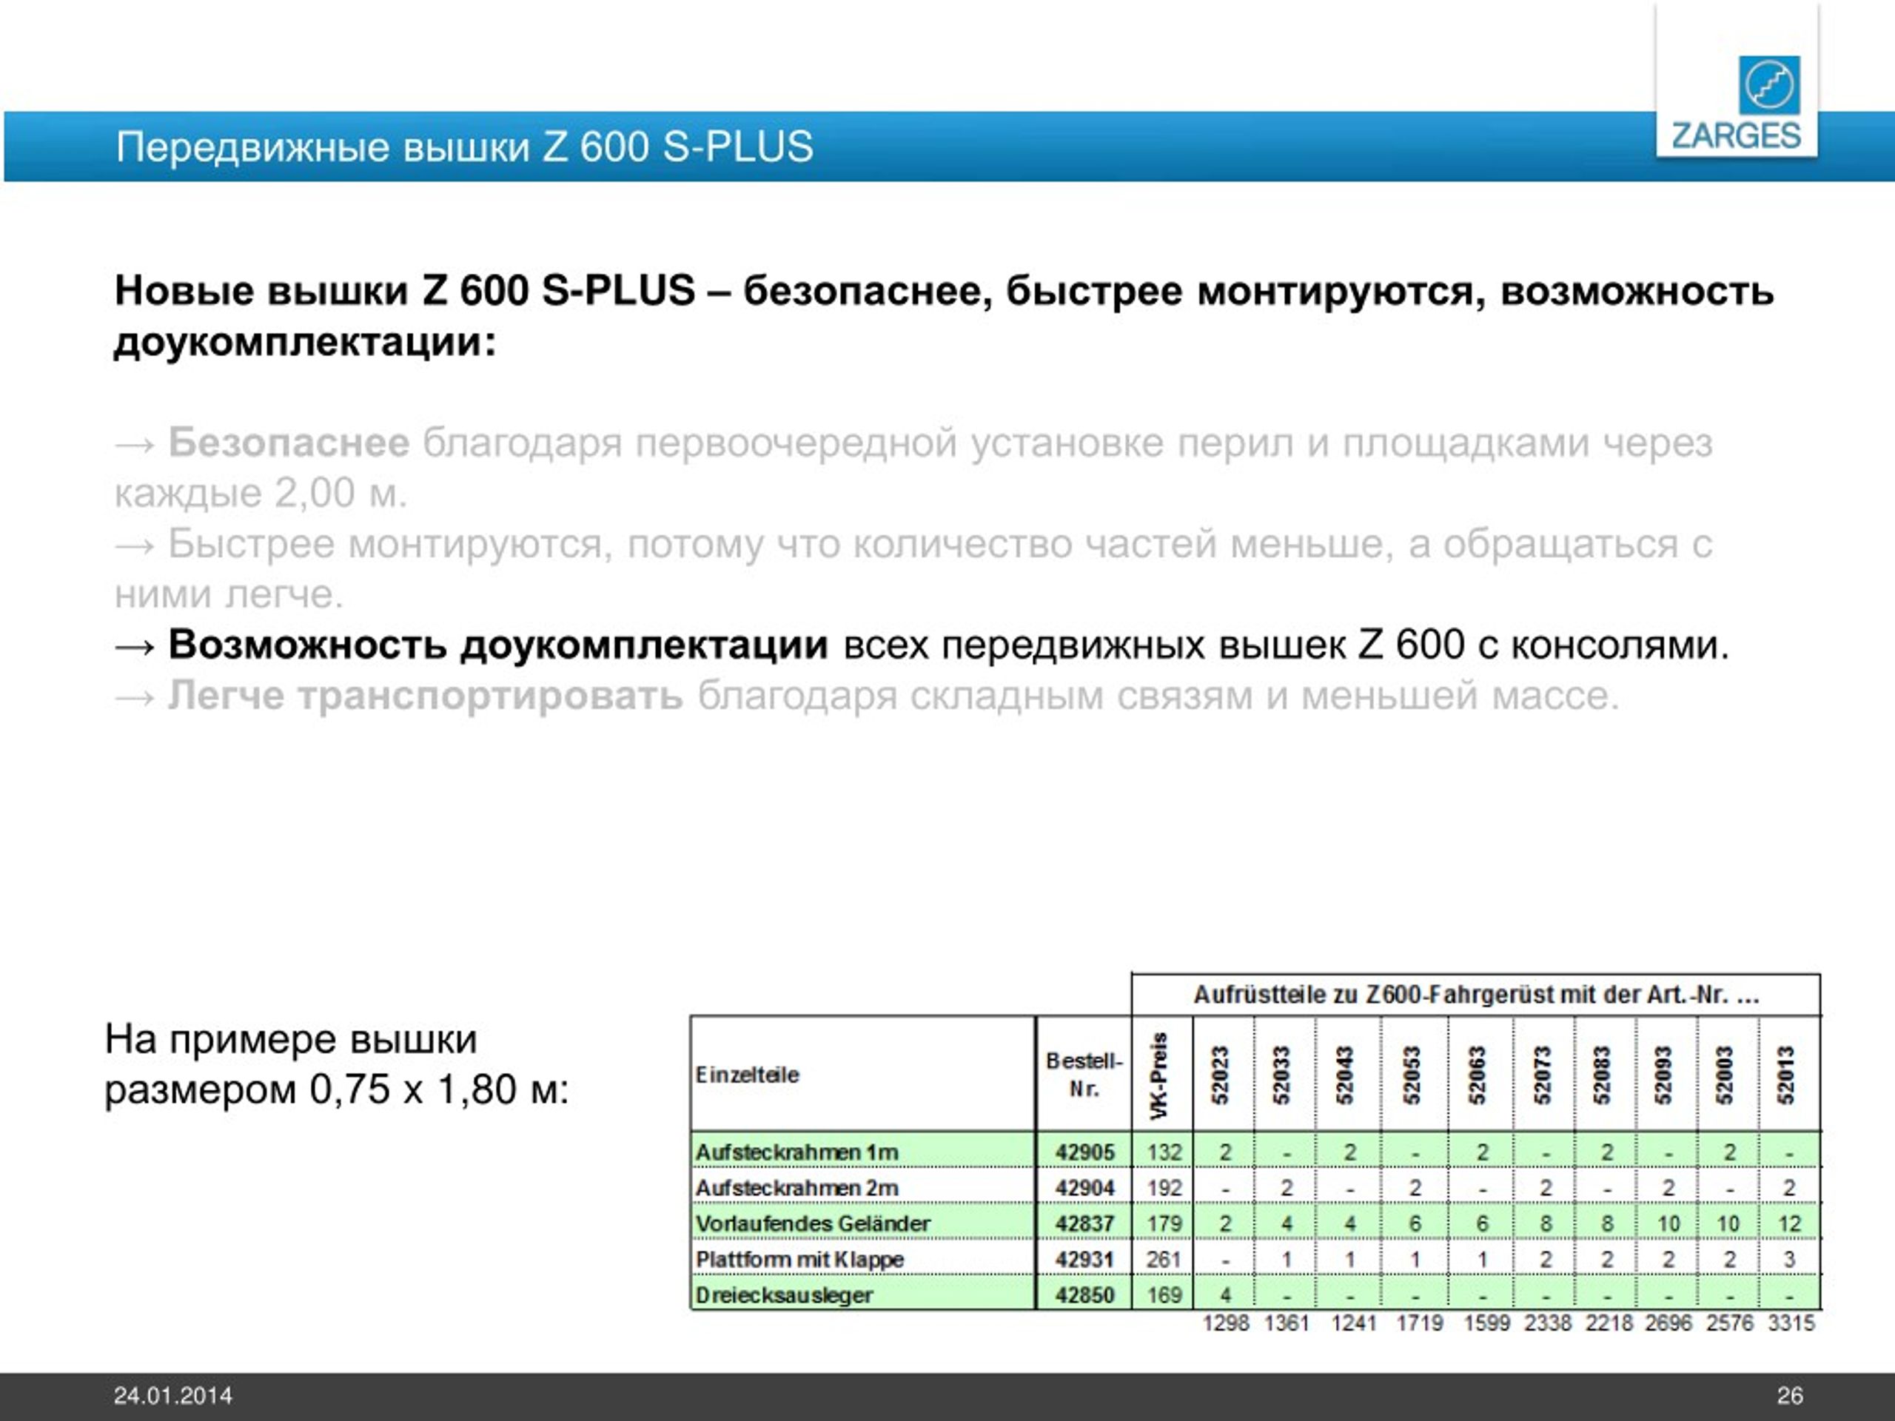Click the total 1298 below the table
The height and width of the screenshot is (1421, 1895).
click(x=1225, y=1323)
